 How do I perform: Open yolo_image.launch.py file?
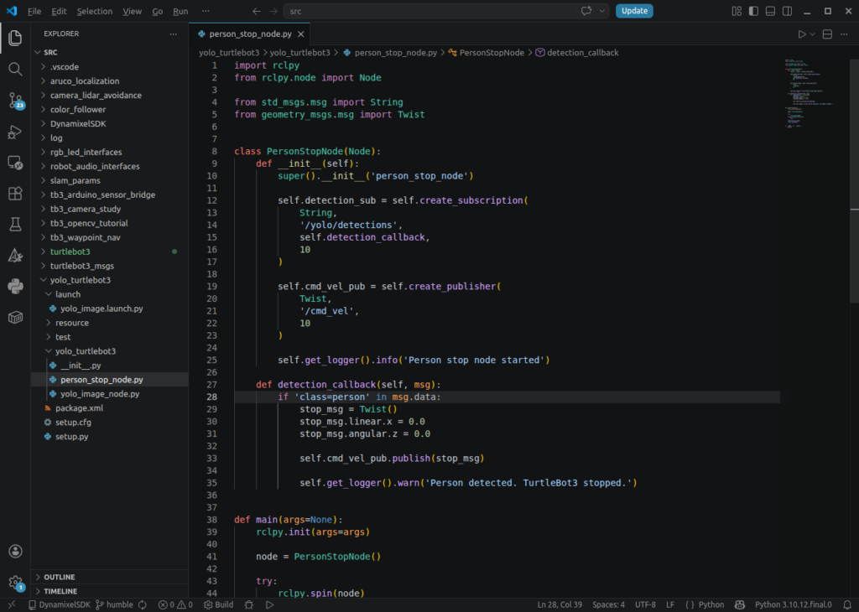click(x=110, y=309)
